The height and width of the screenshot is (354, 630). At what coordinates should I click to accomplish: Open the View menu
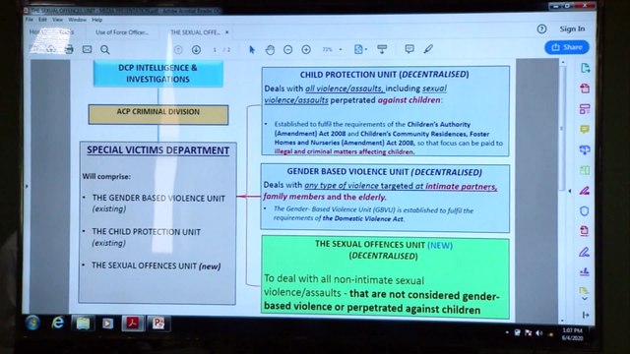[x=57, y=20]
